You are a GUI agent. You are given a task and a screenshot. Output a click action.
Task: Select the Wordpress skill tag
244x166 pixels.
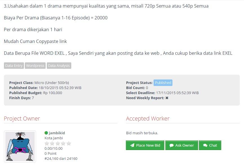[35, 66]
